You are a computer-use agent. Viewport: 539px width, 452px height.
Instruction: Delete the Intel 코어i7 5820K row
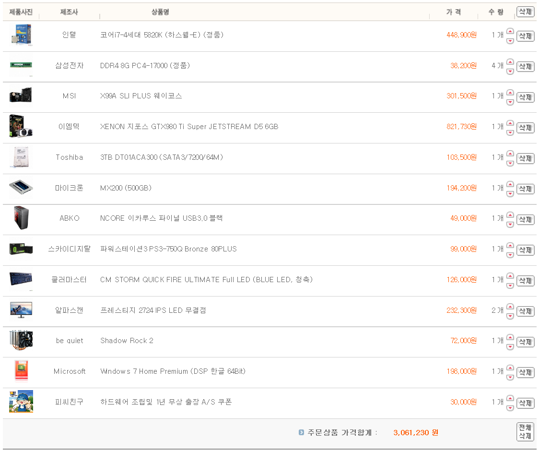click(525, 36)
